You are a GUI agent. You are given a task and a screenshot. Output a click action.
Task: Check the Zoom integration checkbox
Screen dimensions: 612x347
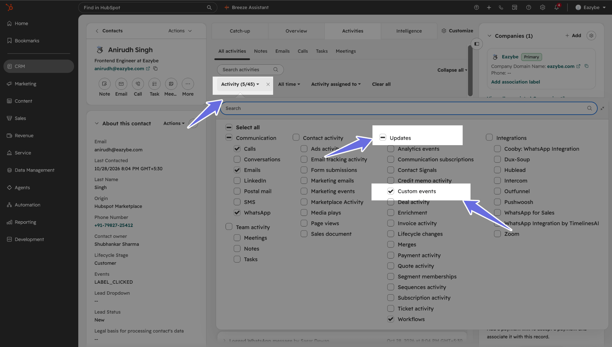pos(497,234)
